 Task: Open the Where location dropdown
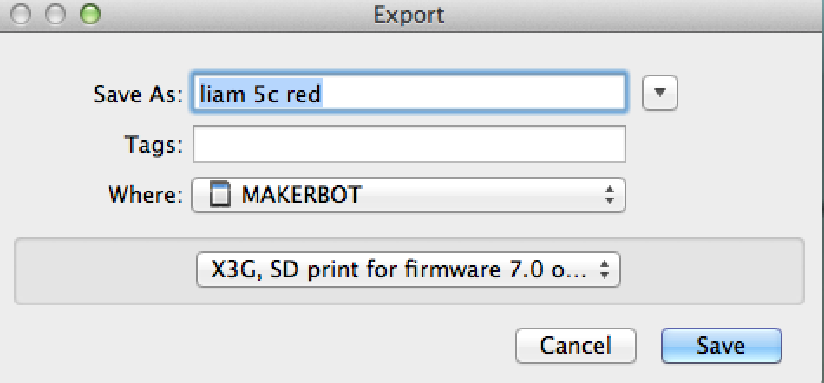pyautogui.click(x=408, y=195)
